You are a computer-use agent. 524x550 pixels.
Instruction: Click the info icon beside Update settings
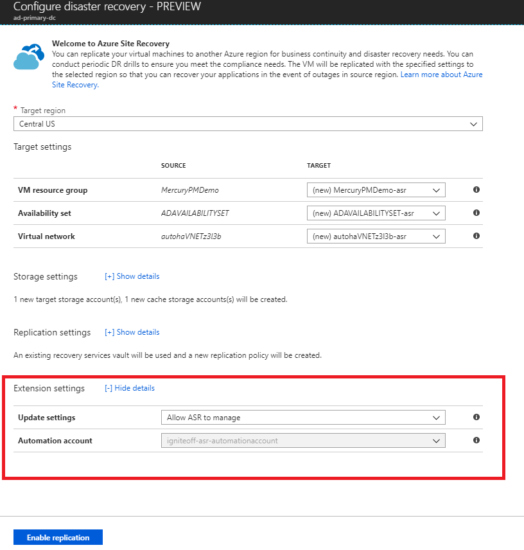tap(476, 417)
